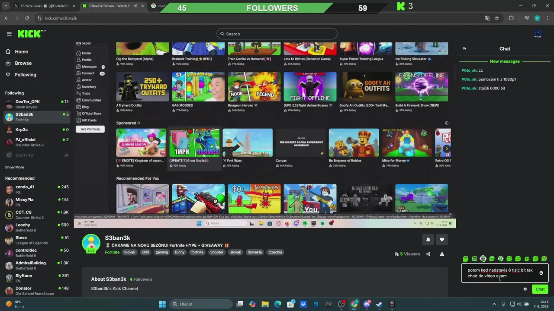
Task: Open recommended channel MissyPla
Action: pyautogui.click(x=37, y=202)
